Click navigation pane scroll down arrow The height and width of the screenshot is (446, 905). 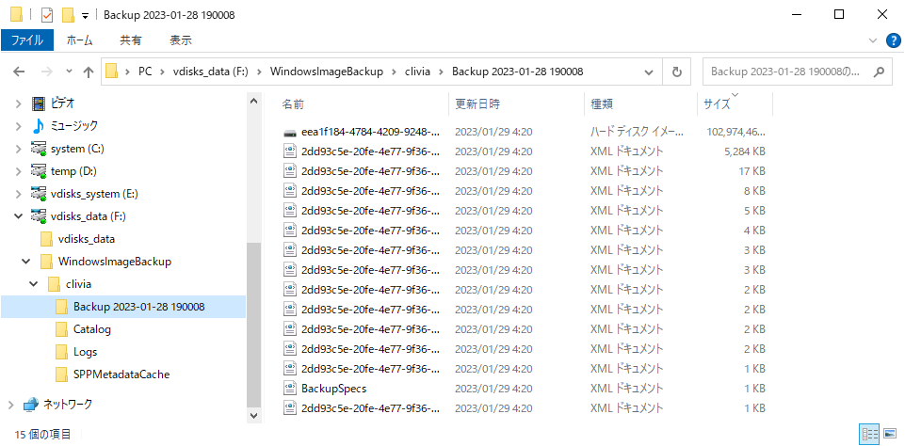pyautogui.click(x=254, y=415)
